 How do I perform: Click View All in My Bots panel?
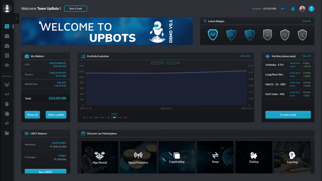[306, 56]
